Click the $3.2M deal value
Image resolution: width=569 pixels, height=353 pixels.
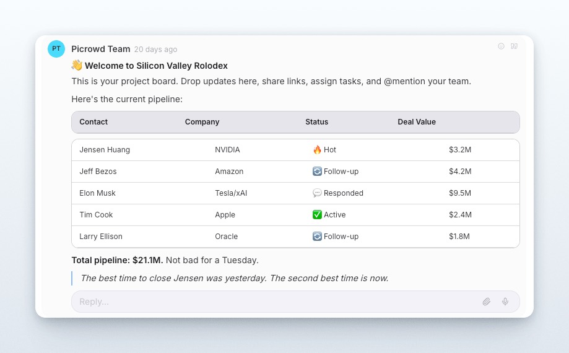tap(460, 149)
